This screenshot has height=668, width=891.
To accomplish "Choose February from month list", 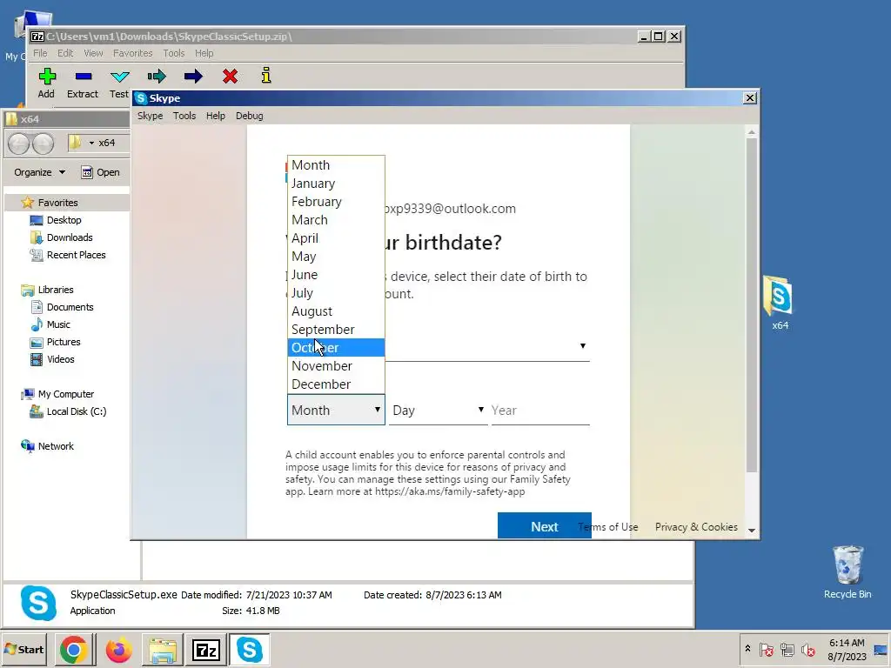I will [336, 202].
